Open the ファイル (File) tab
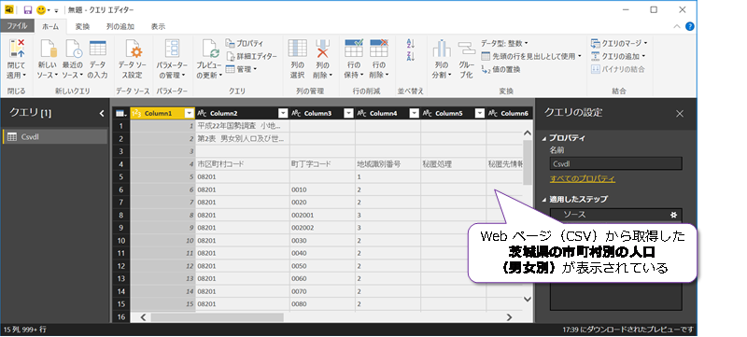The width and height of the screenshot is (747, 337). point(17,26)
